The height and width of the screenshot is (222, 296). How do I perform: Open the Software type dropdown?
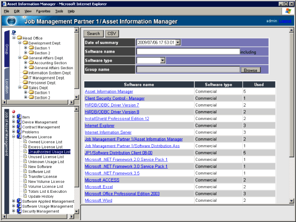tap(162, 60)
